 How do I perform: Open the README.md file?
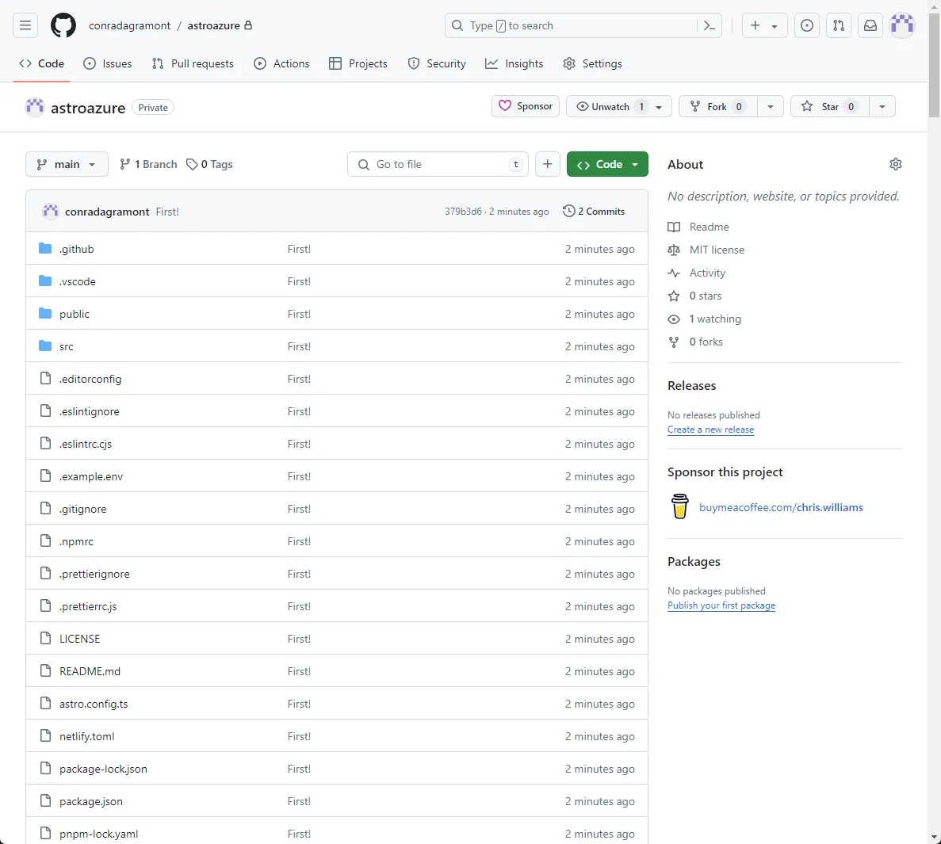[x=90, y=671]
